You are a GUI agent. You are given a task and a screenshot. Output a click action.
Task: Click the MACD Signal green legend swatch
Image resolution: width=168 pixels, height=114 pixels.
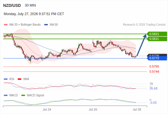coord(23,95)
